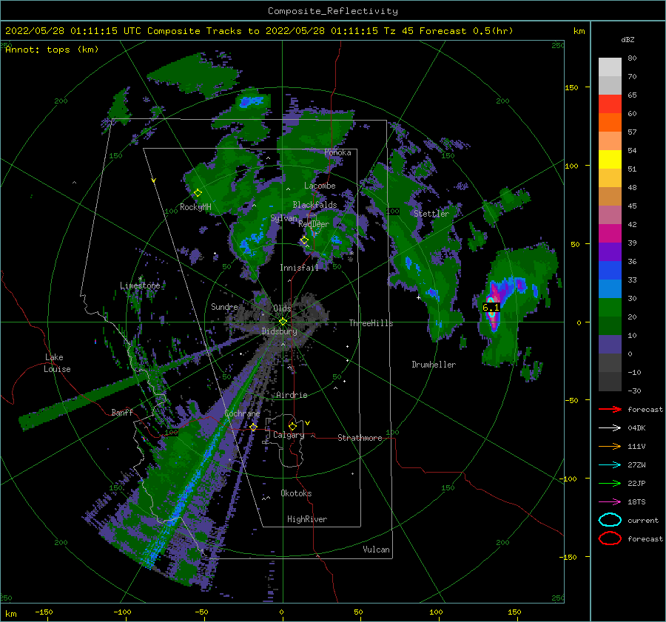Click the HighRiver city label
This screenshot has height=622, width=666.
click(x=307, y=519)
